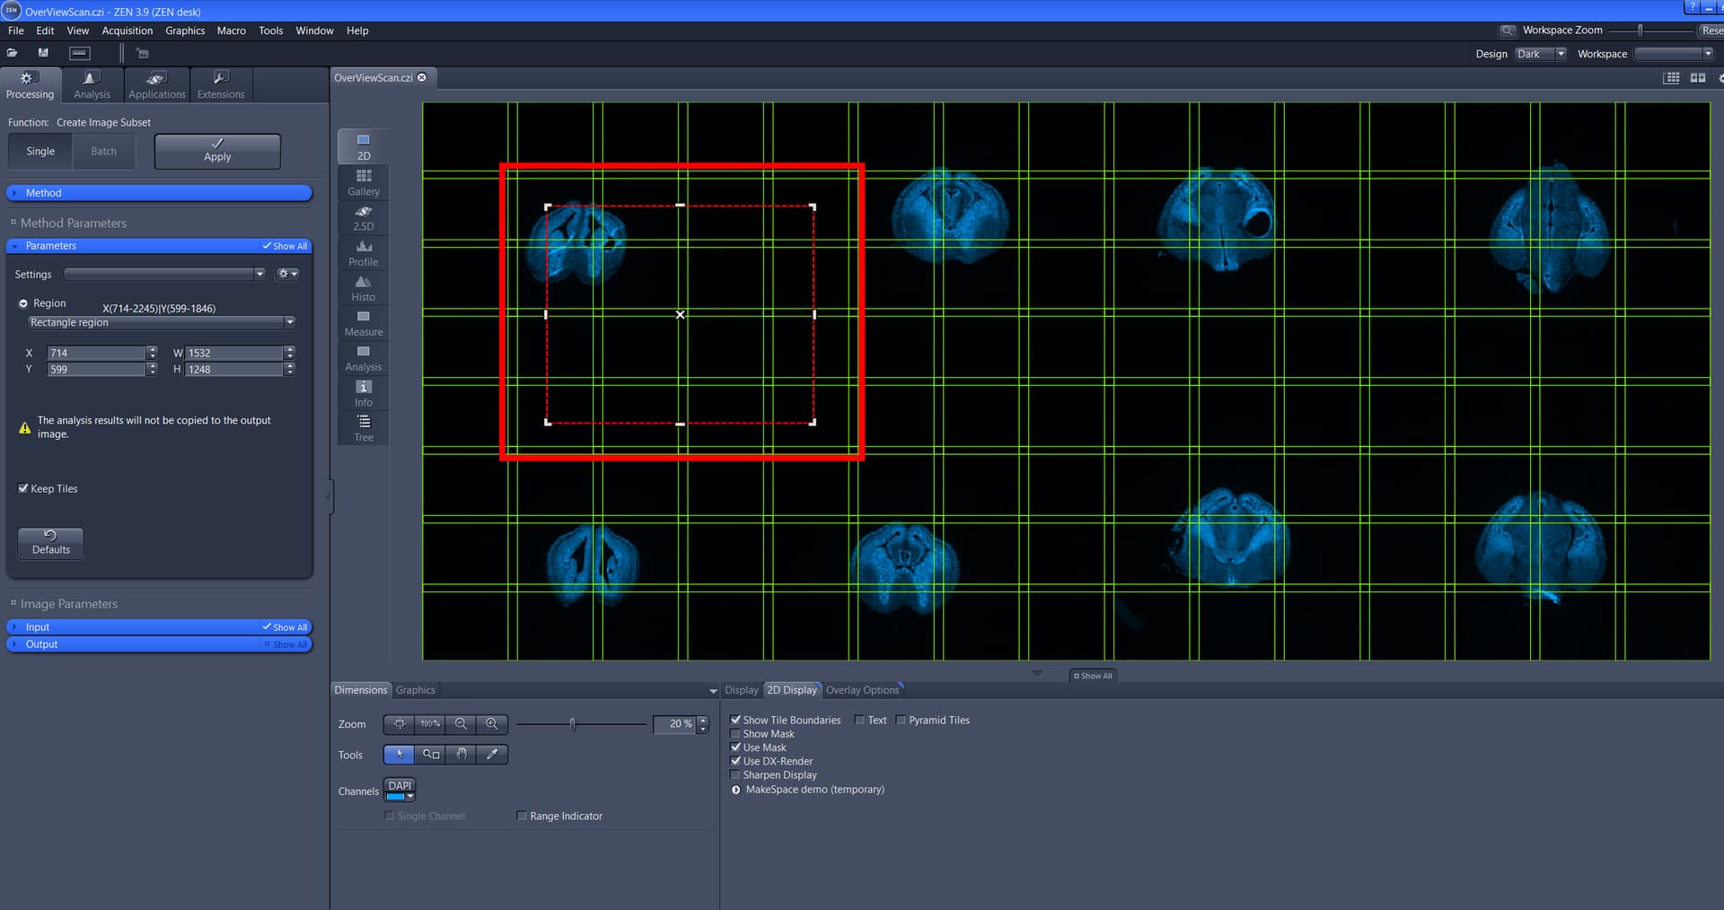The image size is (1724, 910).
Task: Open the DAPI channel color dropdown
Action: pyautogui.click(x=409, y=798)
